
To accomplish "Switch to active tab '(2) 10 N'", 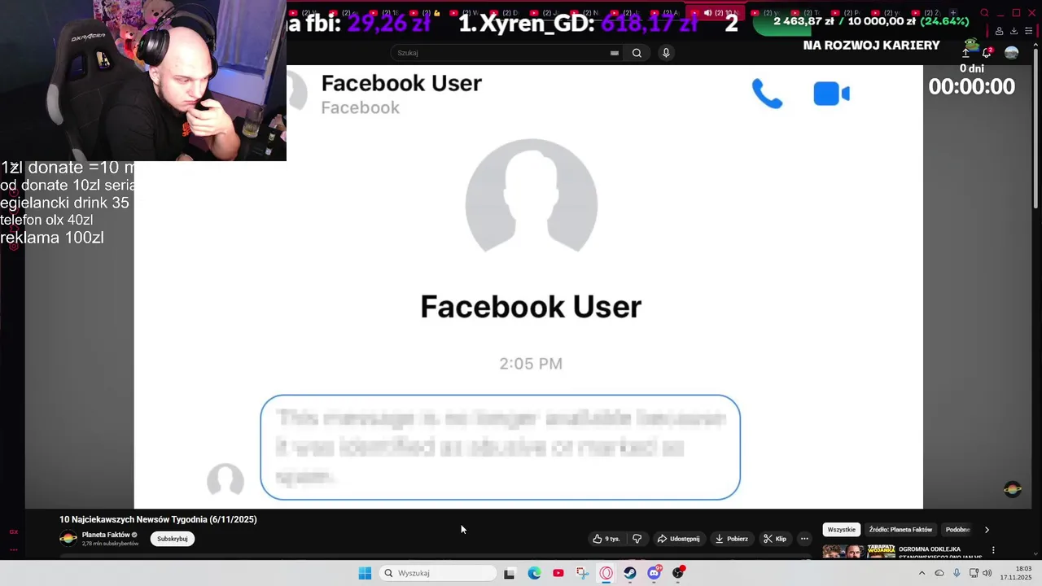I will coord(715,13).
